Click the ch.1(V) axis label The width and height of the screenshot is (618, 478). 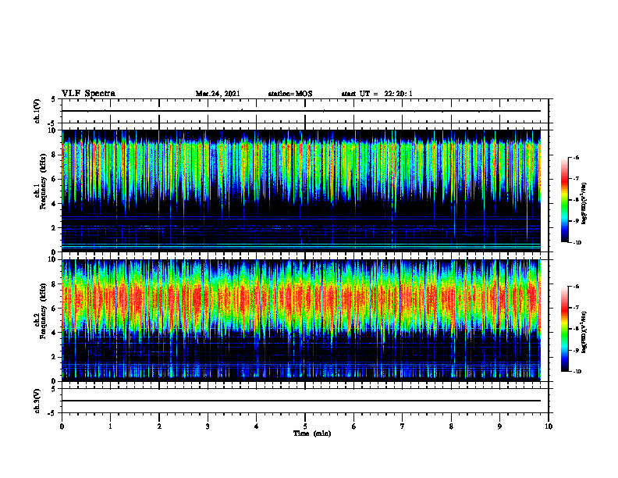coord(37,111)
